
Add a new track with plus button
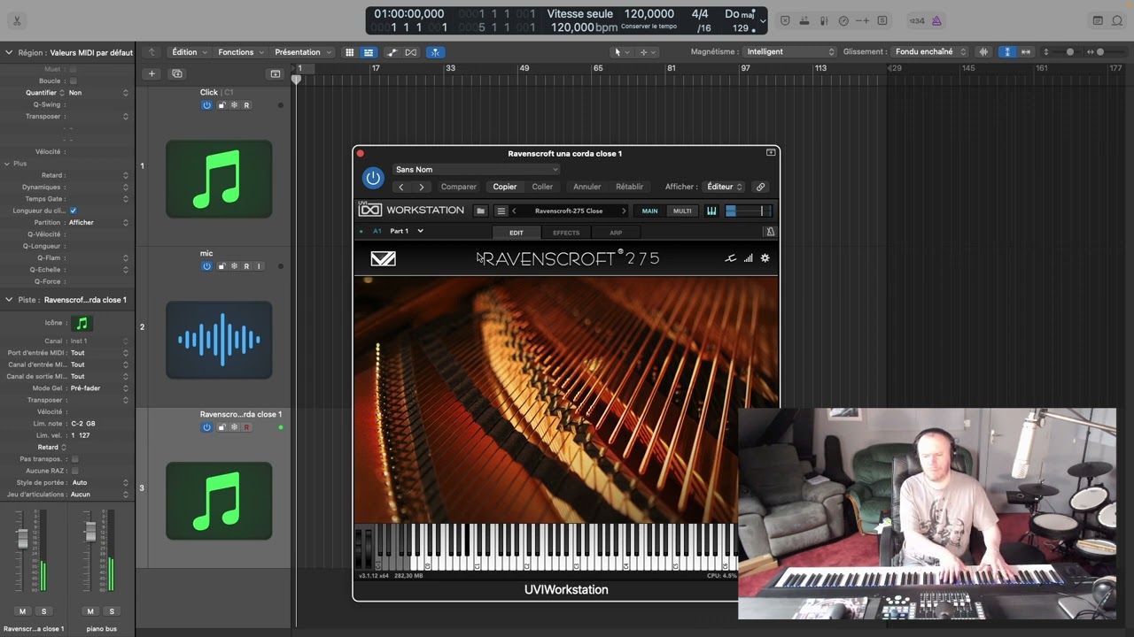click(151, 73)
